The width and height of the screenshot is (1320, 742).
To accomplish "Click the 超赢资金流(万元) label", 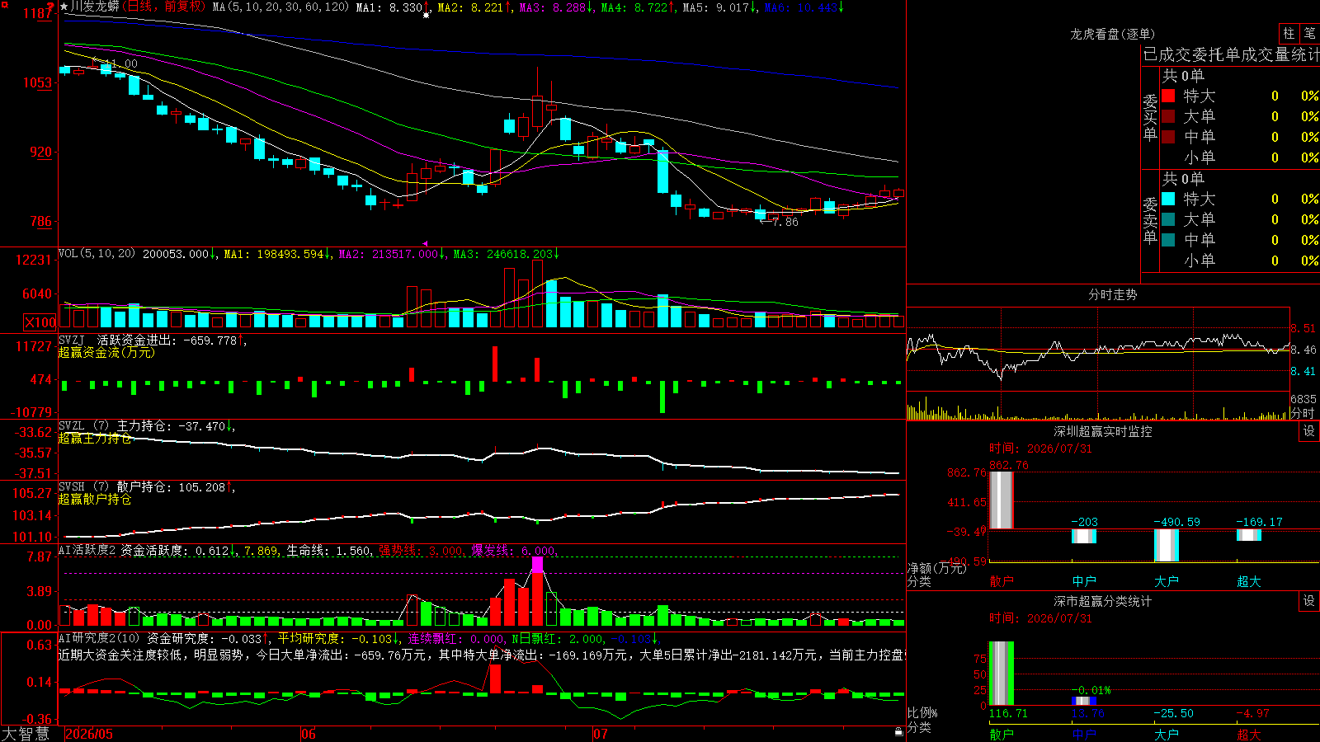I will coord(106,353).
